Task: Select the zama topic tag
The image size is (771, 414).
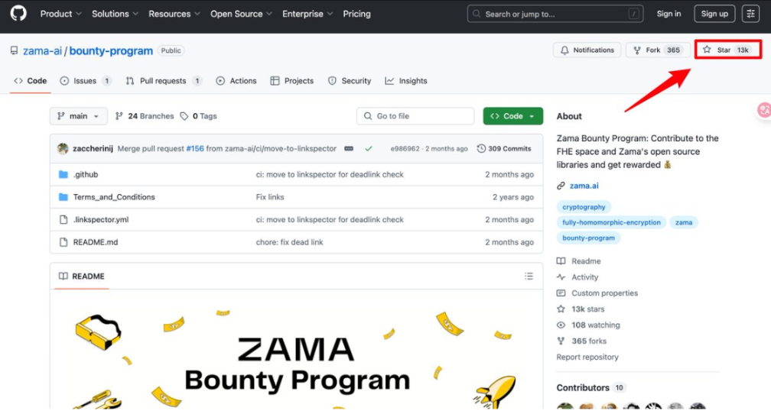Action: pyautogui.click(x=684, y=222)
